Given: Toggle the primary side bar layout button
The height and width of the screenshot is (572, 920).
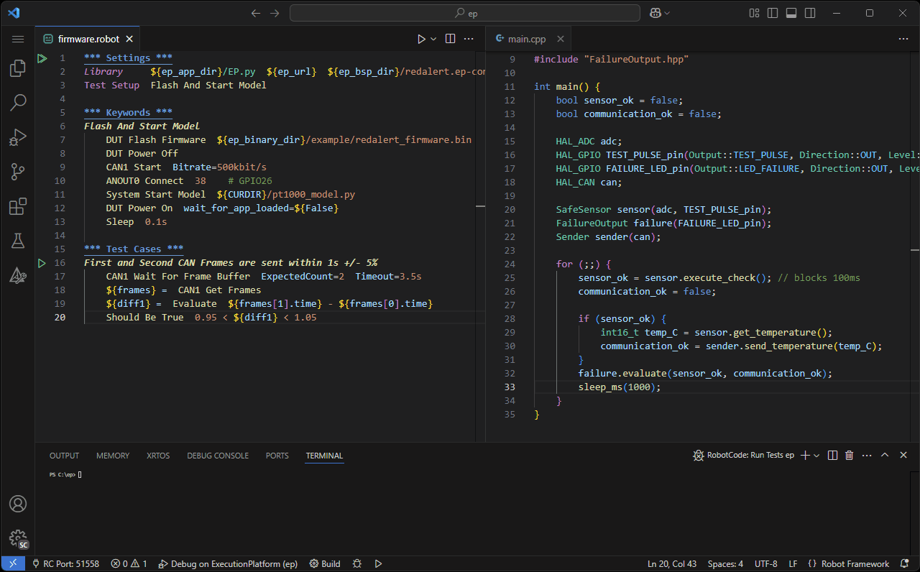Looking at the screenshot, I should coord(773,13).
